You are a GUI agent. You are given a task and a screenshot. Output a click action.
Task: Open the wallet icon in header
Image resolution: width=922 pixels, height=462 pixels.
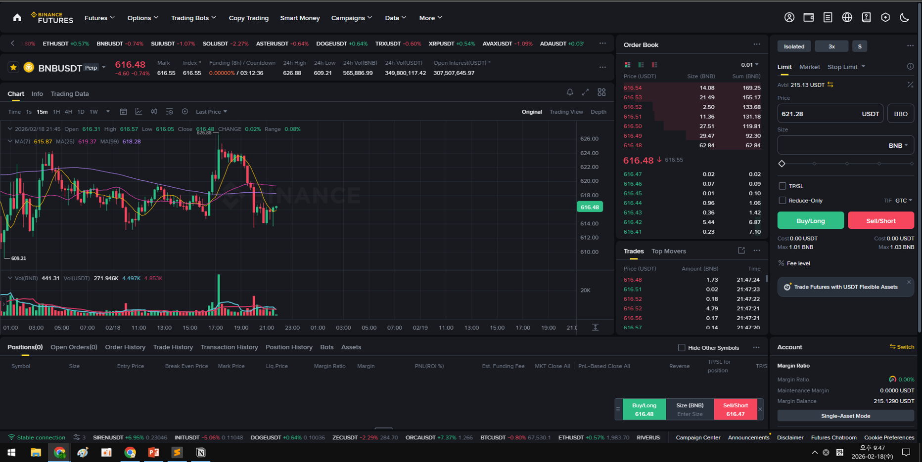coord(809,17)
